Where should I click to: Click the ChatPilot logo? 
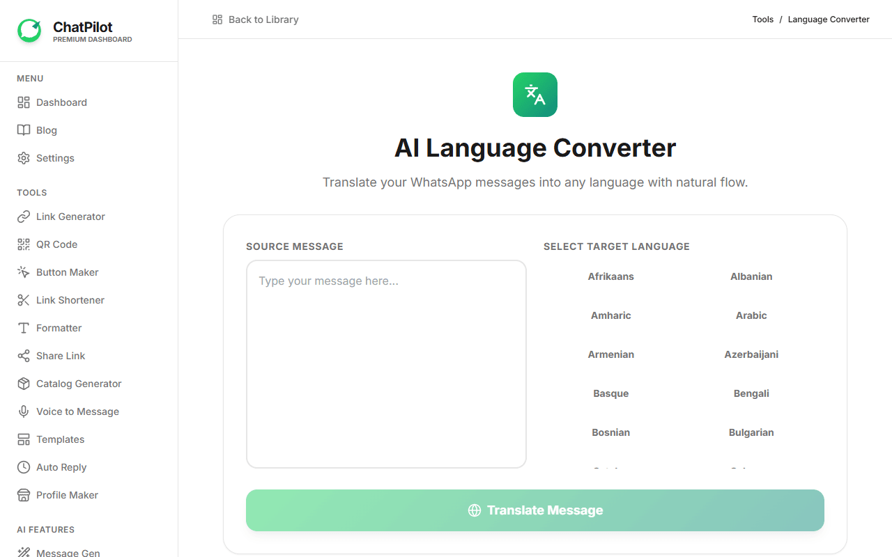click(73, 30)
